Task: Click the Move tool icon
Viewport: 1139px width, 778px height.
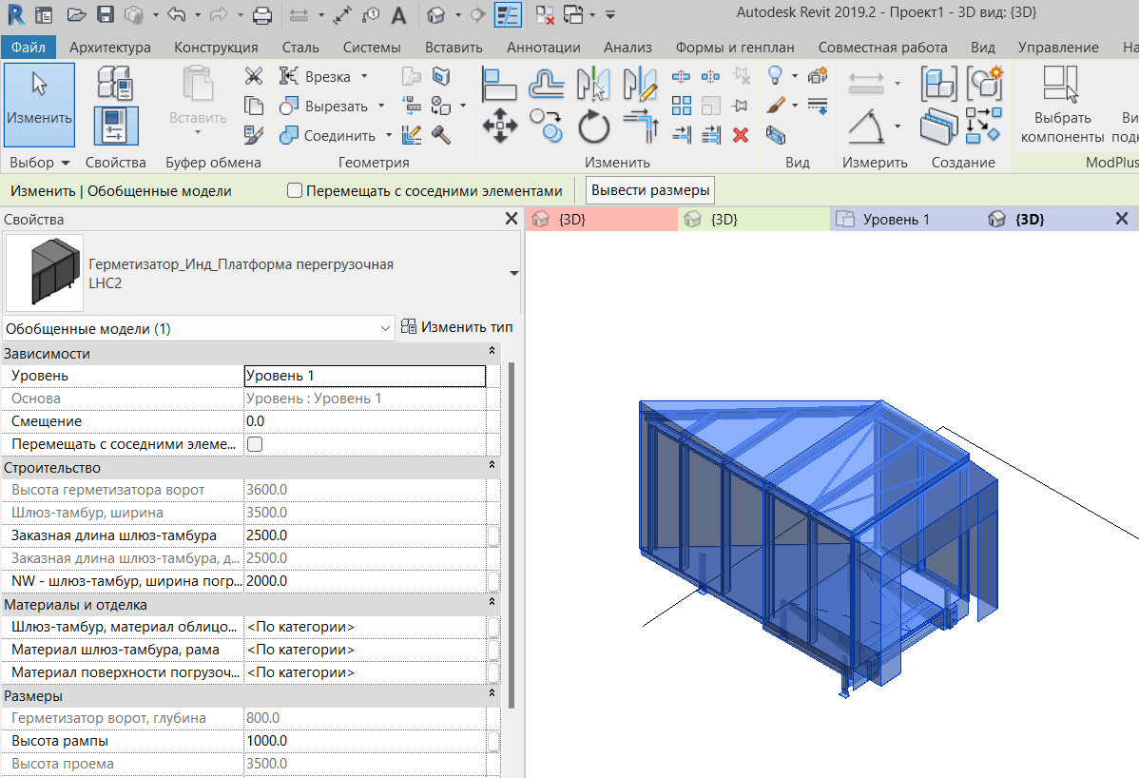Action: 500,126
